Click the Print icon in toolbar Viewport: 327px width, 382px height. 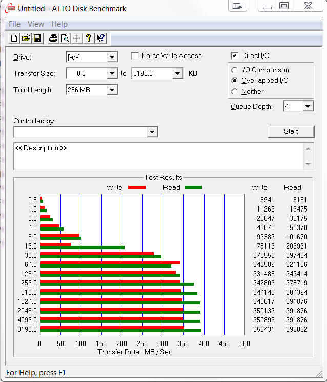[x=53, y=38]
